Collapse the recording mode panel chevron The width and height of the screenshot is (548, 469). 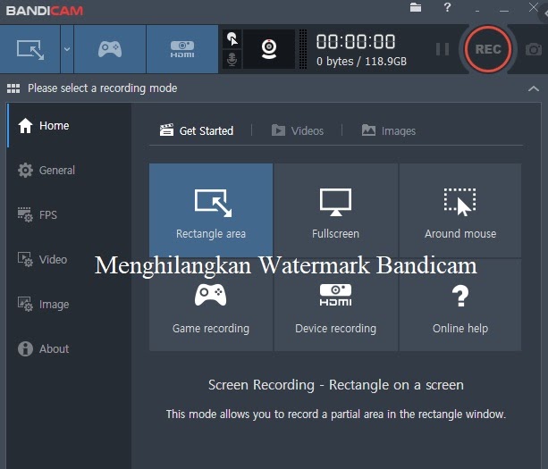(x=534, y=88)
